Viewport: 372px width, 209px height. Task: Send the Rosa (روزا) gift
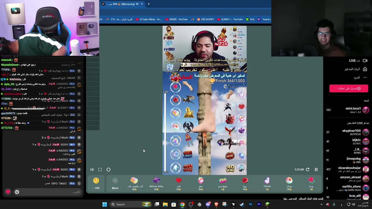click(x=245, y=183)
